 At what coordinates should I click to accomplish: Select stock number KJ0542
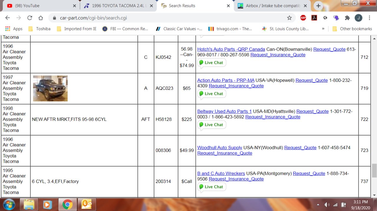tap(163, 57)
